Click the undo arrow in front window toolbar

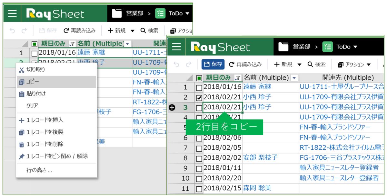click(x=176, y=64)
